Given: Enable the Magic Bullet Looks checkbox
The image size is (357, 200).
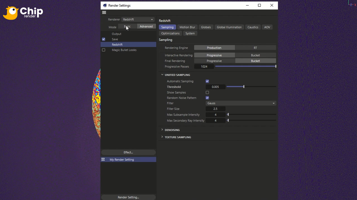Looking at the screenshot, I should (103, 50).
